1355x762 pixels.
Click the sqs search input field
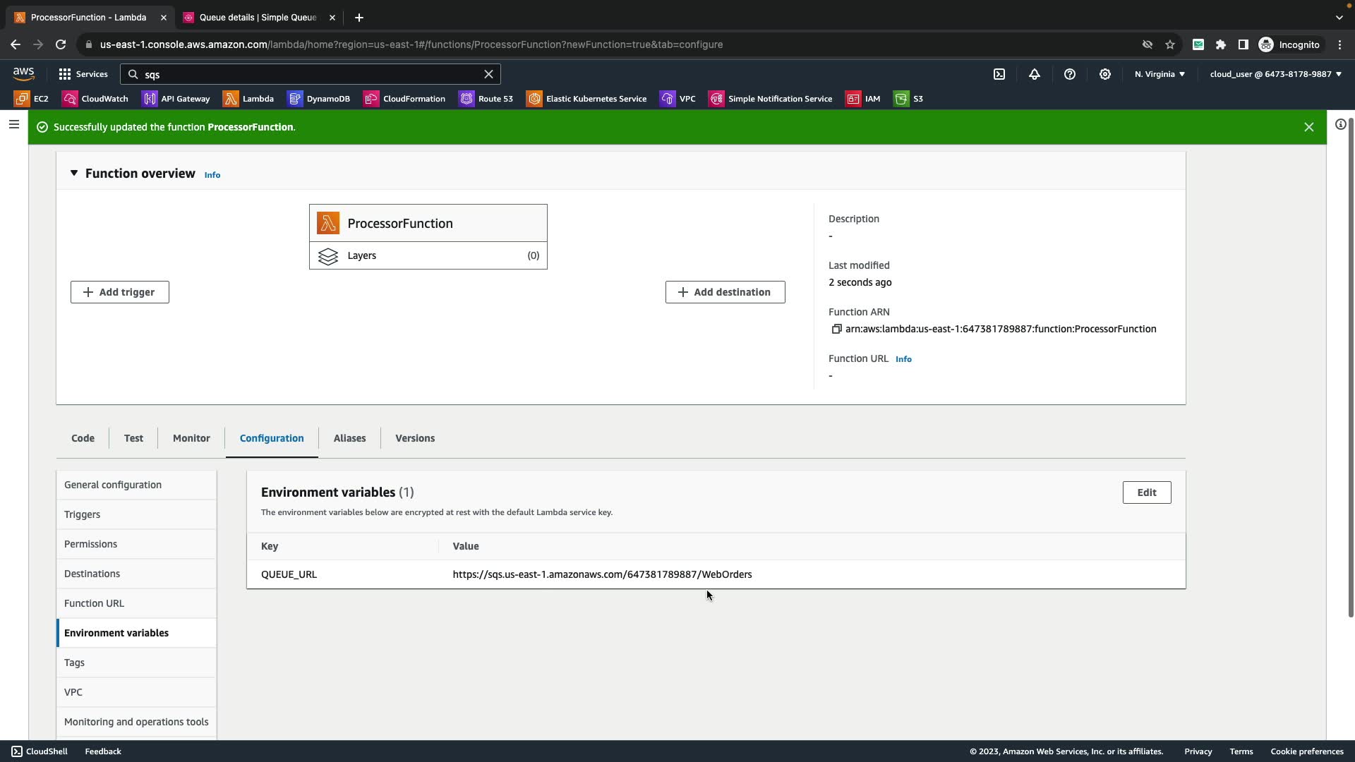(311, 74)
